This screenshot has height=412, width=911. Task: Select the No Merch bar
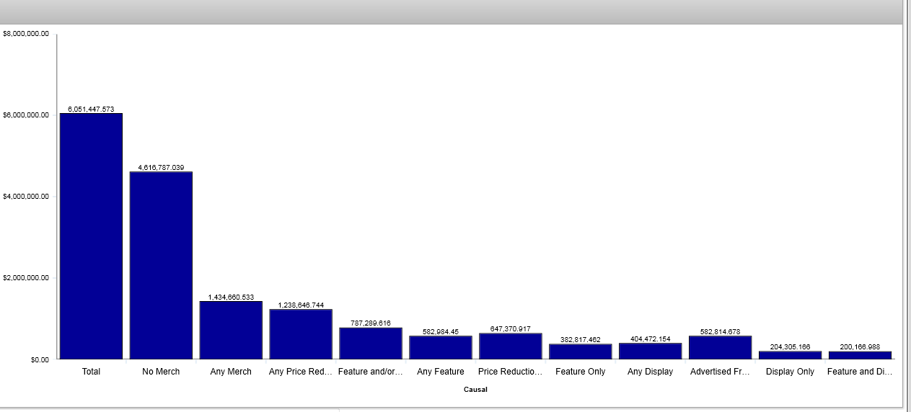pos(161,265)
